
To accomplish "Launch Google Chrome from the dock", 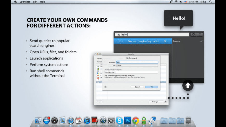I will 136,121.
